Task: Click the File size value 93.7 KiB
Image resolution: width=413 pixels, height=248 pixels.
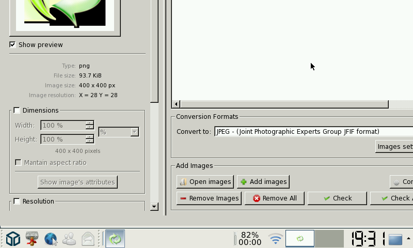Action: click(x=90, y=75)
